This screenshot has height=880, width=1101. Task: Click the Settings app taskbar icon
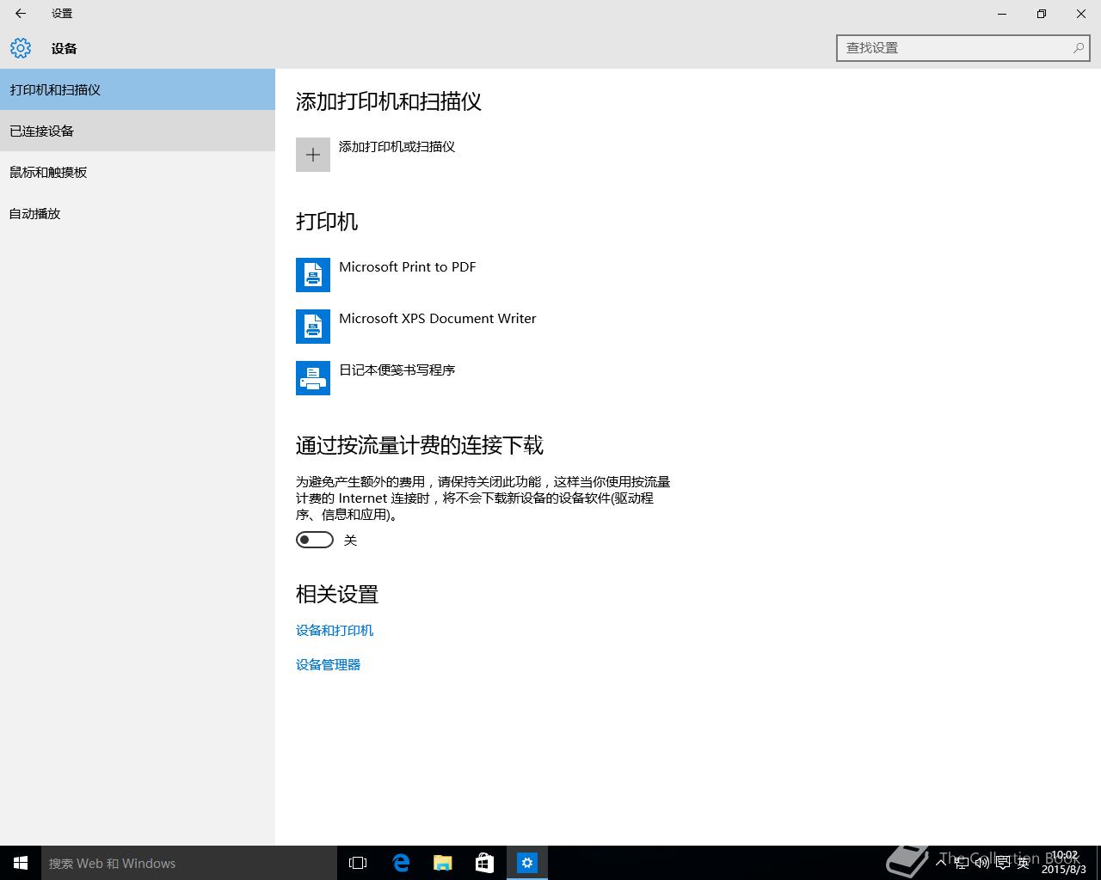coord(527,863)
